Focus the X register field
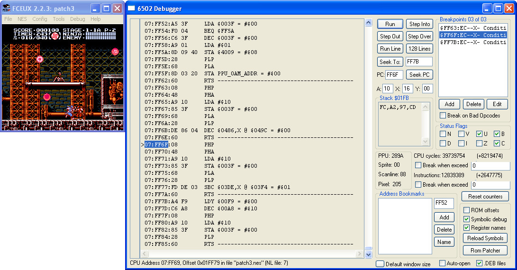517x270 pixels. (408, 89)
